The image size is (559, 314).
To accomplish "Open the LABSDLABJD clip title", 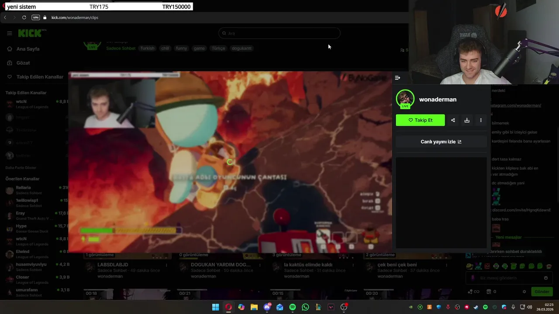I will pos(113,265).
